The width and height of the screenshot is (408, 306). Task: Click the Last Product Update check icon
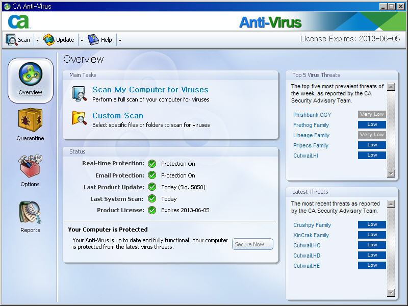[x=152, y=187]
